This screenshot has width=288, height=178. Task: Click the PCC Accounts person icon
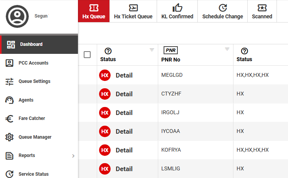pyautogui.click(x=9, y=63)
